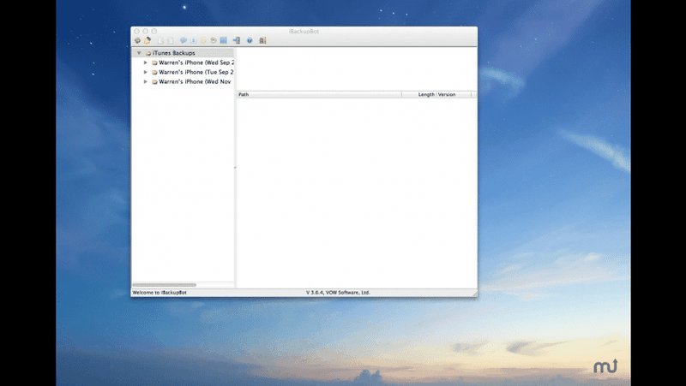The image size is (686, 386).
Task: Click the import document toolbar icon
Action: pyautogui.click(x=170, y=40)
